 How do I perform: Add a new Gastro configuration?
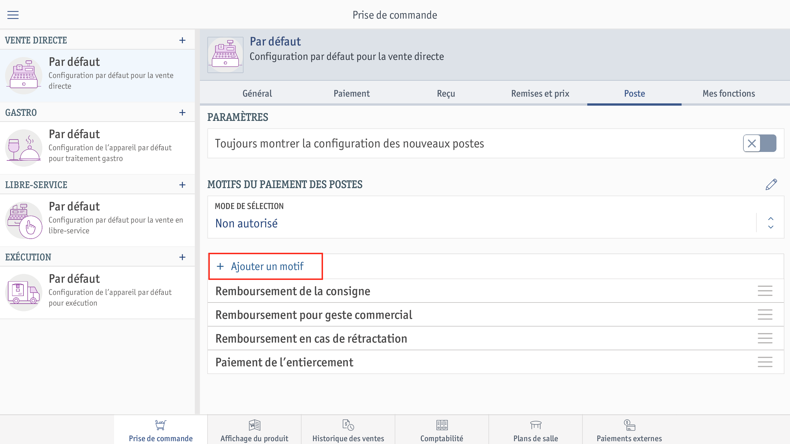(x=182, y=112)
